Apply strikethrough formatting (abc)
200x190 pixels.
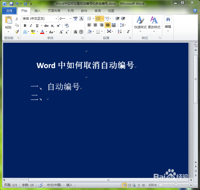[x=46, y=26]
